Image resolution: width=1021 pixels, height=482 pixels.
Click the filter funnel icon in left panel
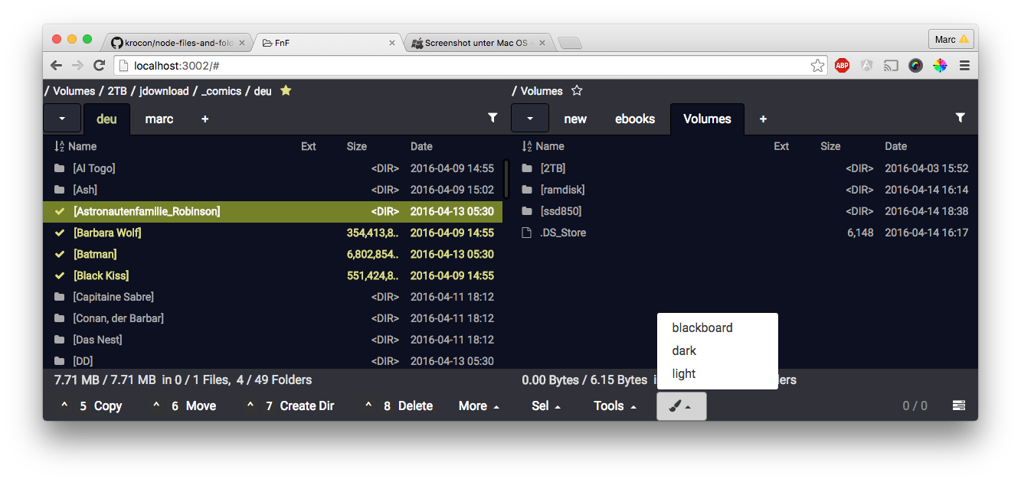coord(493,118)
